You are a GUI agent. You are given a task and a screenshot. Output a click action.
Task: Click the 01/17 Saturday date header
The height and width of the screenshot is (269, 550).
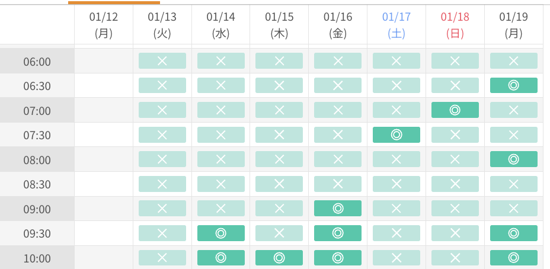click(x=396, y=25)
